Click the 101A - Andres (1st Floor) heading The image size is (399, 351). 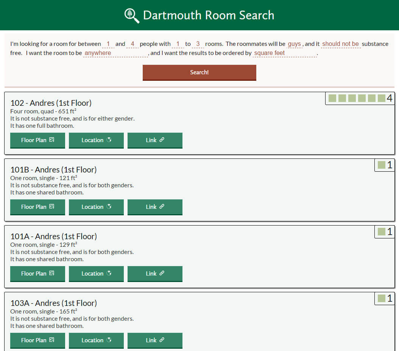click(x=53, y=237)
